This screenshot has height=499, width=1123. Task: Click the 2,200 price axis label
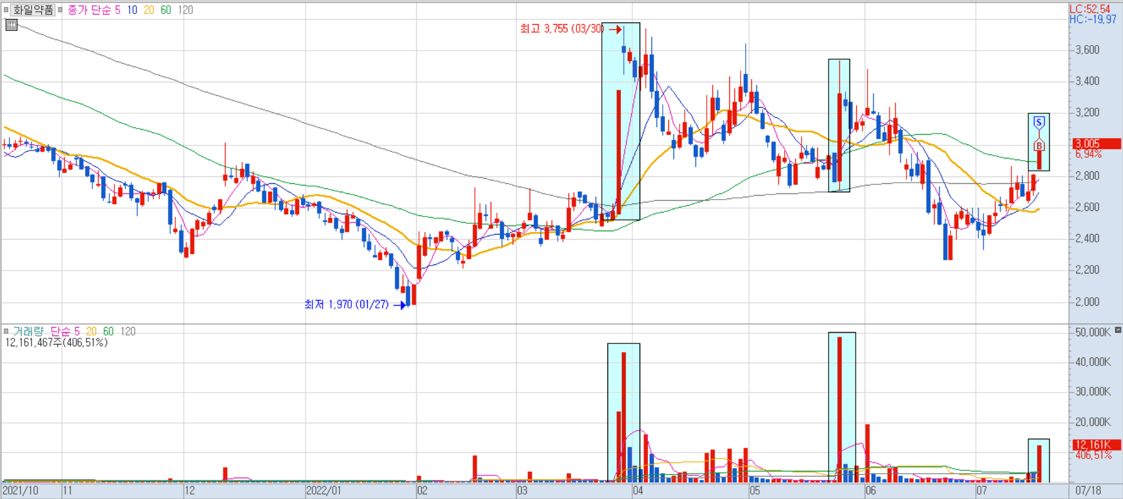1087,270
